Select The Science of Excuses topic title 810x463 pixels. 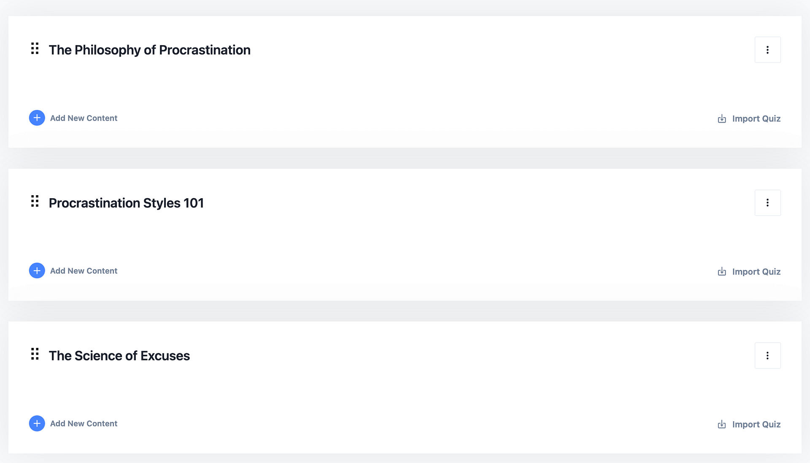pos(119,355)
